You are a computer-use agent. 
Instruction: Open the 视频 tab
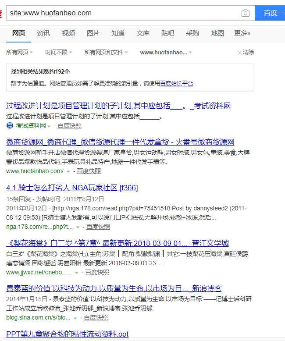pyautogui.click(x=68, y=33)
